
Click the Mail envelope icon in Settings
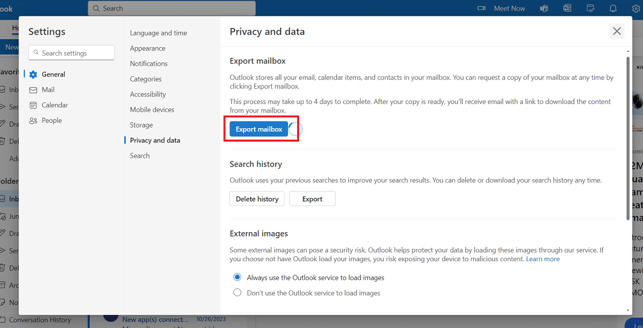[33, 90]
